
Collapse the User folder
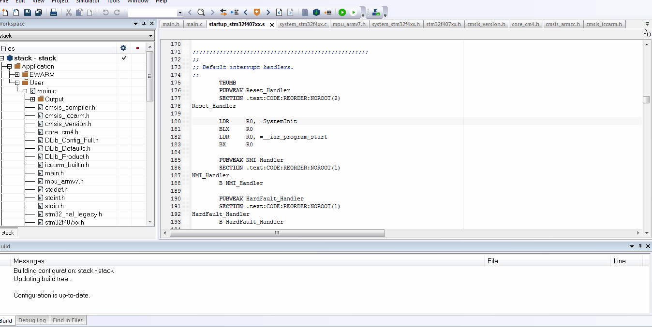17,83
